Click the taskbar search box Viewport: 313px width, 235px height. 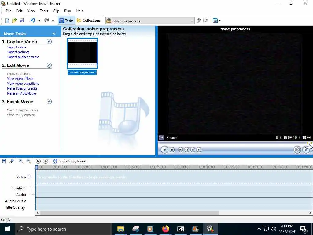coord(64,229)
